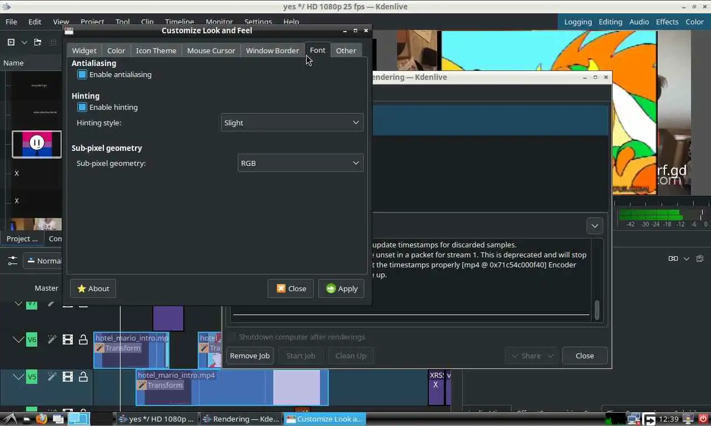Toggle V5 track video filmstrip icon
The image size is (711, 426).
click(x=68, y=377)
